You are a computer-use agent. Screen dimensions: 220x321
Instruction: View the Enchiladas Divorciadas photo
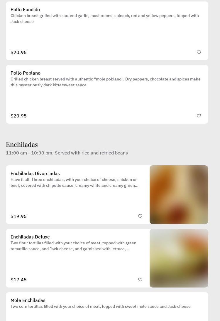pos(179,195)
